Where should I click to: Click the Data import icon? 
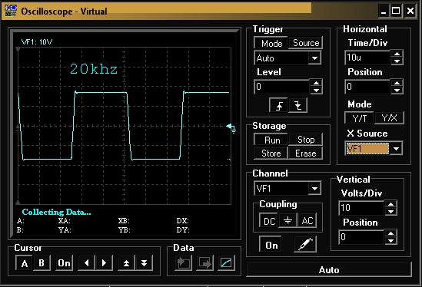tap(184, 262)
